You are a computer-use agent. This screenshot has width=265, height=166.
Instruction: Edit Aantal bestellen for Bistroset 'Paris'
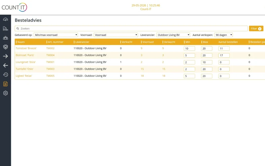(x=224, y=55)
